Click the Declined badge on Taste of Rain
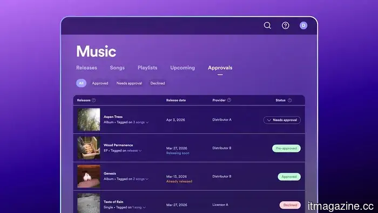The height and width of the screenshot is (213, 378). tap(291, 205)
